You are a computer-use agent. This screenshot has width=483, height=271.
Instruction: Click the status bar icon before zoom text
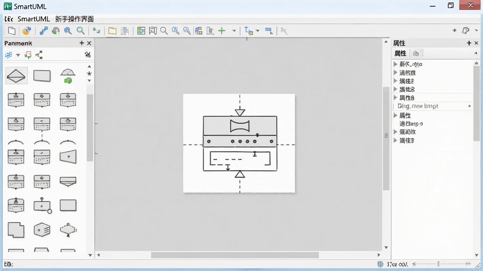381,264
